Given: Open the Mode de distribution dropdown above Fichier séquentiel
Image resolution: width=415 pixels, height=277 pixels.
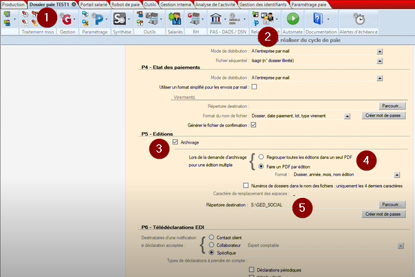Looking at the screenshot, I should (x=380, y=52).
